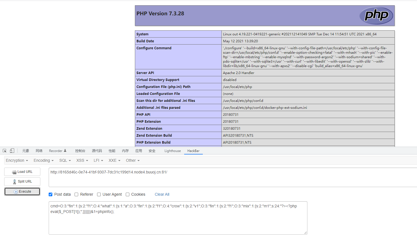Switch to the 安全 tab
Screen dimensions: 417x238
152,151
